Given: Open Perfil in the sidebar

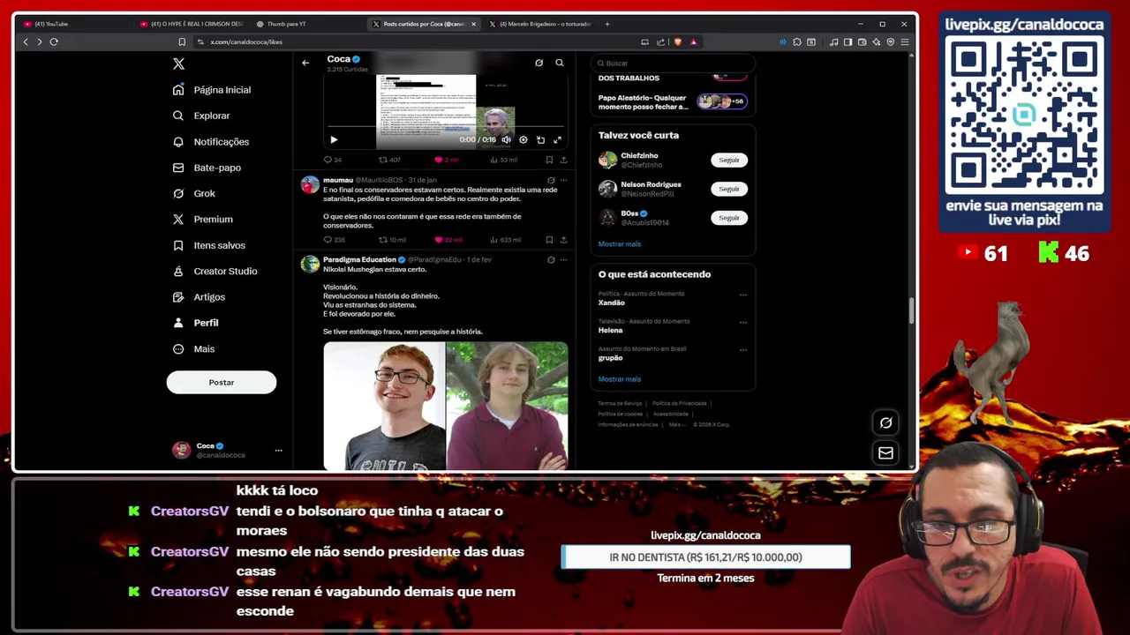Looking at the screenshot, I should (x=196, y=323).
